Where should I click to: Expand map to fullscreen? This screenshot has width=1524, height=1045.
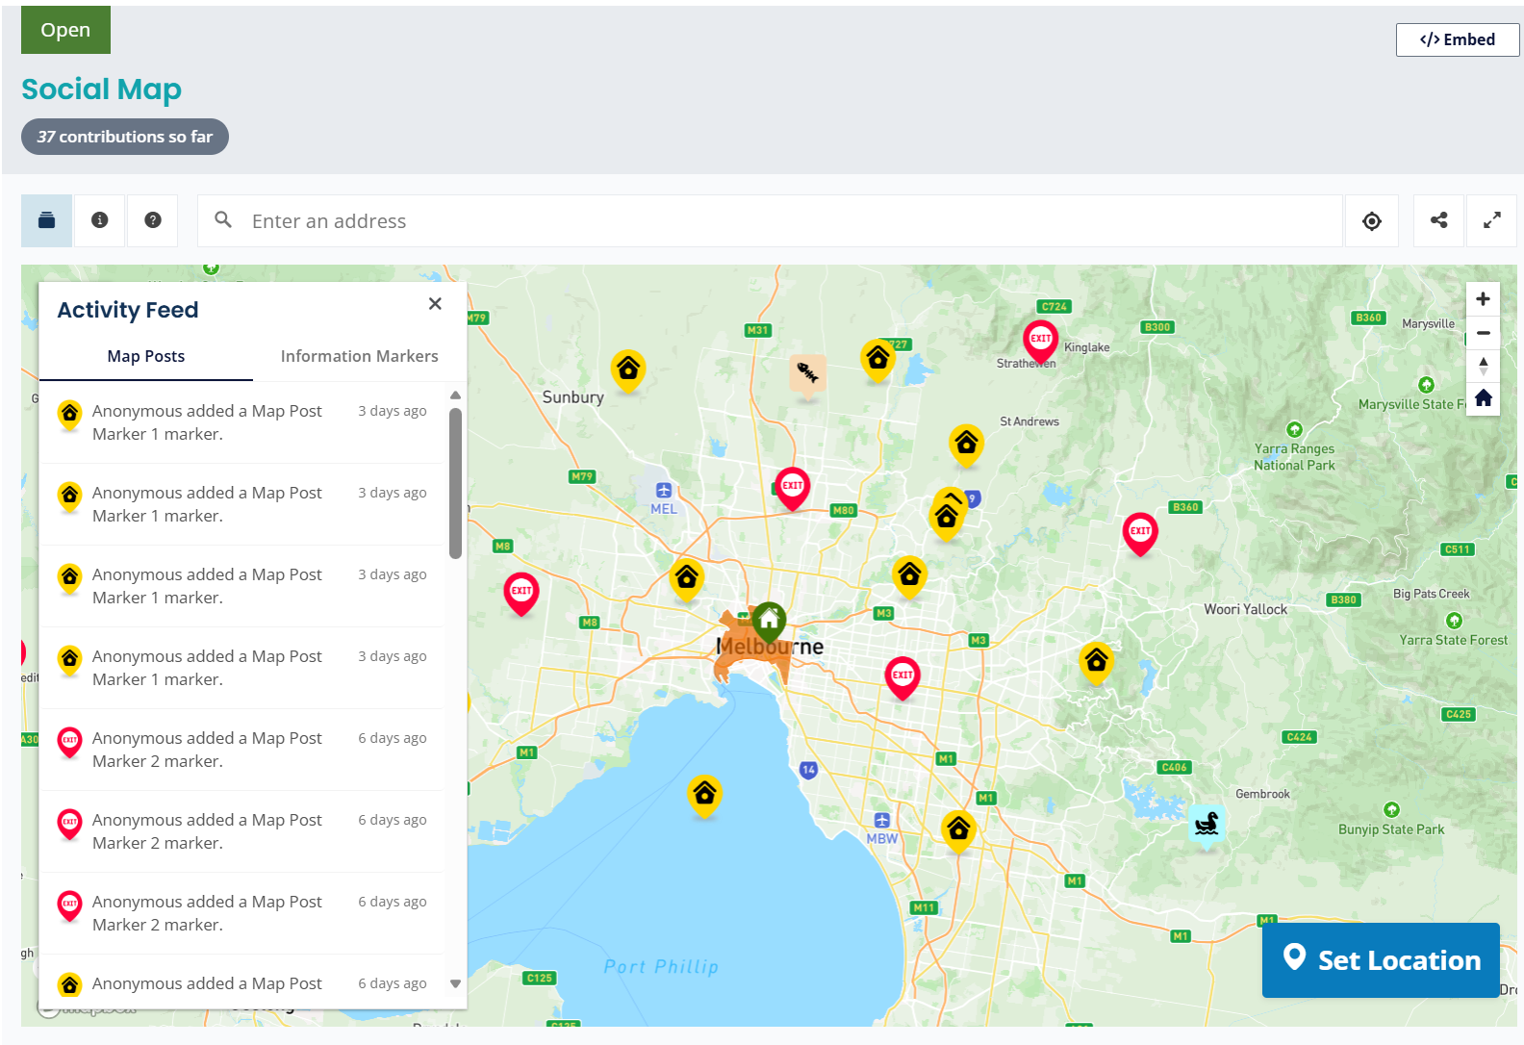click(1491, 220)
